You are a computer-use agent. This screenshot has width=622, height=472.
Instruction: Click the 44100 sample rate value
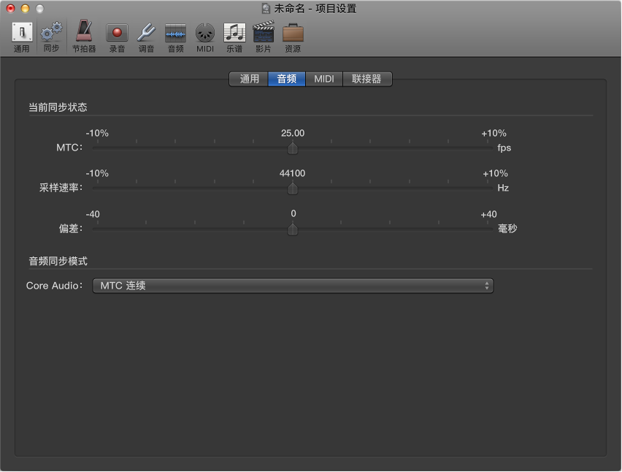pos(292,173)
